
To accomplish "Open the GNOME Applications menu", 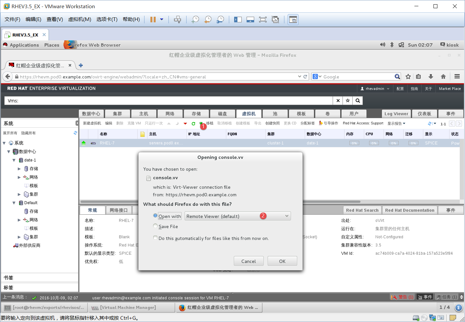I will pyautogui.click(x=24, y=45).
